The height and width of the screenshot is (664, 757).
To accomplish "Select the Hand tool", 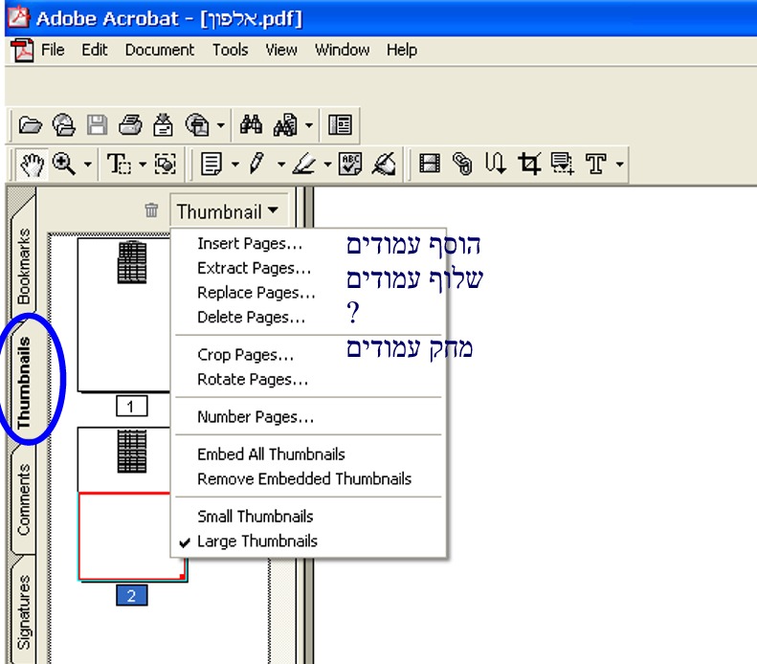I will 32,164.
